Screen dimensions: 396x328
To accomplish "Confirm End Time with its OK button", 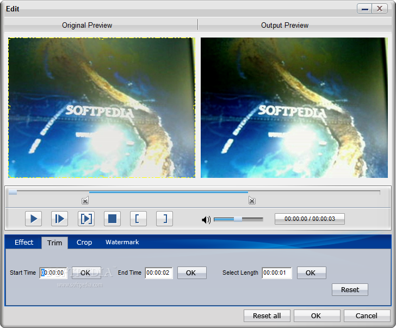I will click(191, 273).
